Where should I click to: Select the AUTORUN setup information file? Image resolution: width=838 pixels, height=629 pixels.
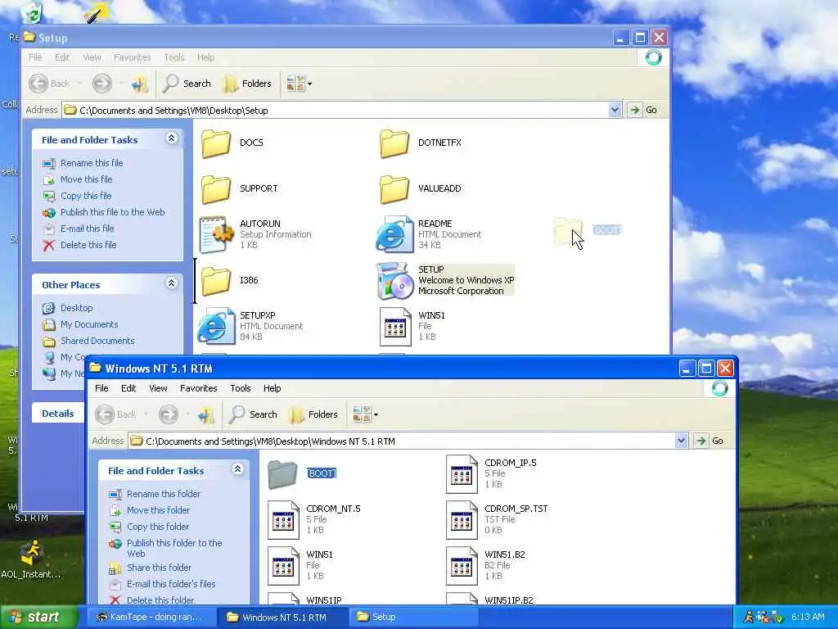click(216, 234)
